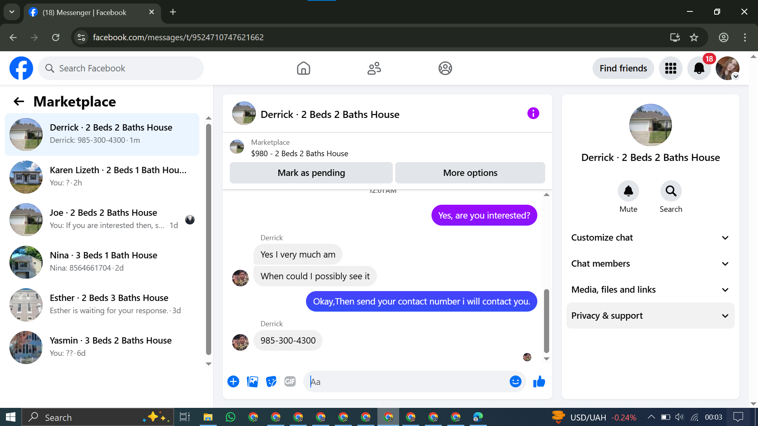The height and width of the screenshot is (426, 758).
Task: Open Yasmin 3 Beds 2 Baths conversation
Action: pyautogui.click(x=102, y=348)
